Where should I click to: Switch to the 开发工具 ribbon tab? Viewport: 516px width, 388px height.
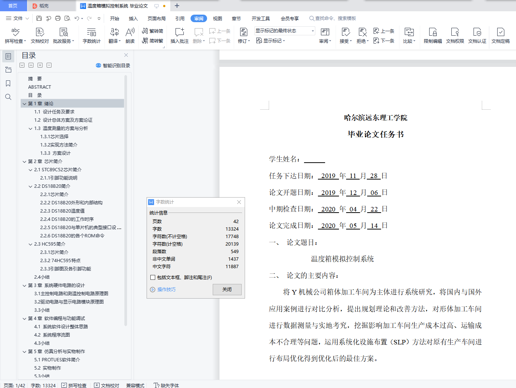pyautogui.click(x=261, y=18)
